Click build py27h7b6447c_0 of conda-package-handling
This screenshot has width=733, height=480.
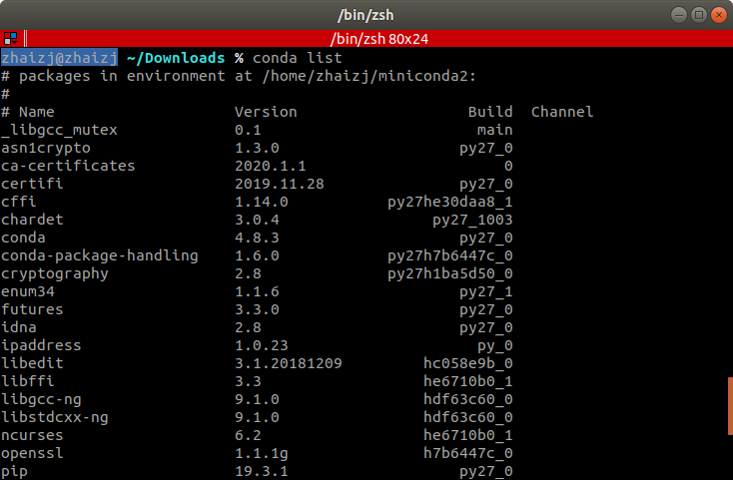point(450,255)
